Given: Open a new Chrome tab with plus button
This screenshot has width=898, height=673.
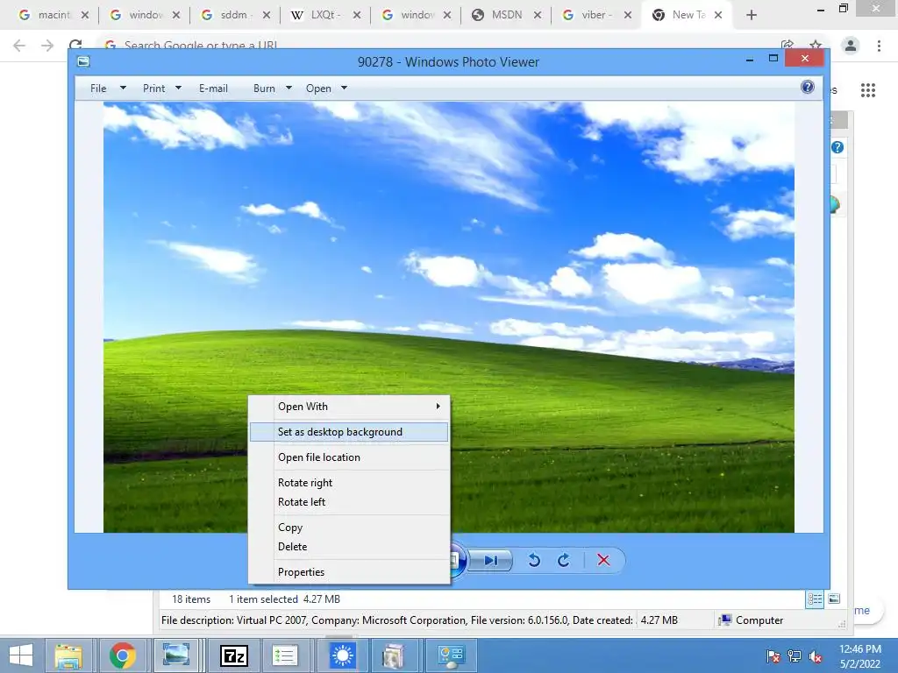Looking at the screenshot, I should coord(752,15).
